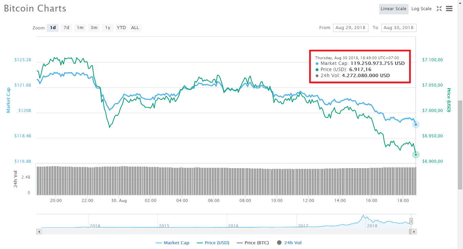Click the 30. Aug time axis label

coord(119,200)
